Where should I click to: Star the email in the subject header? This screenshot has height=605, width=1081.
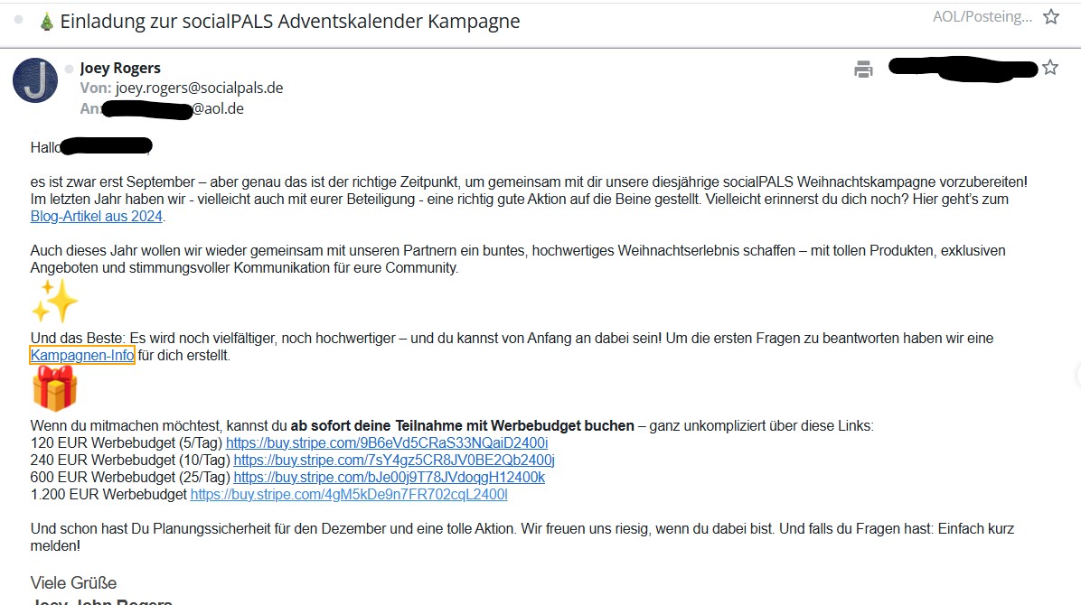tap(1051, 17)
